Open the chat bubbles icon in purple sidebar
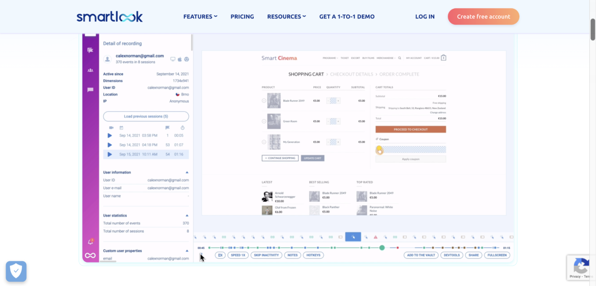The height and width of the screenshot is (286, 596). (x=90, y=50)
